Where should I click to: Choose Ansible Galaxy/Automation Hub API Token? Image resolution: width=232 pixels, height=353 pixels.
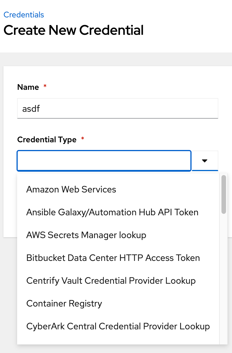(112, 212)
